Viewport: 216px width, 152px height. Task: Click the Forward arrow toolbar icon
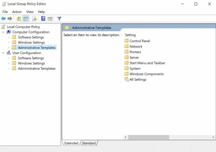10,19
